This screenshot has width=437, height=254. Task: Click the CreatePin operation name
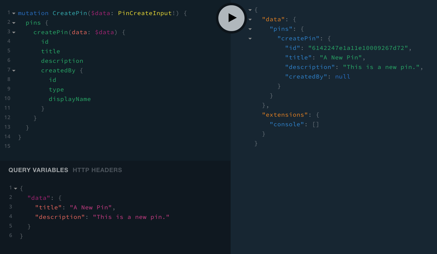(x=70, y=13)
